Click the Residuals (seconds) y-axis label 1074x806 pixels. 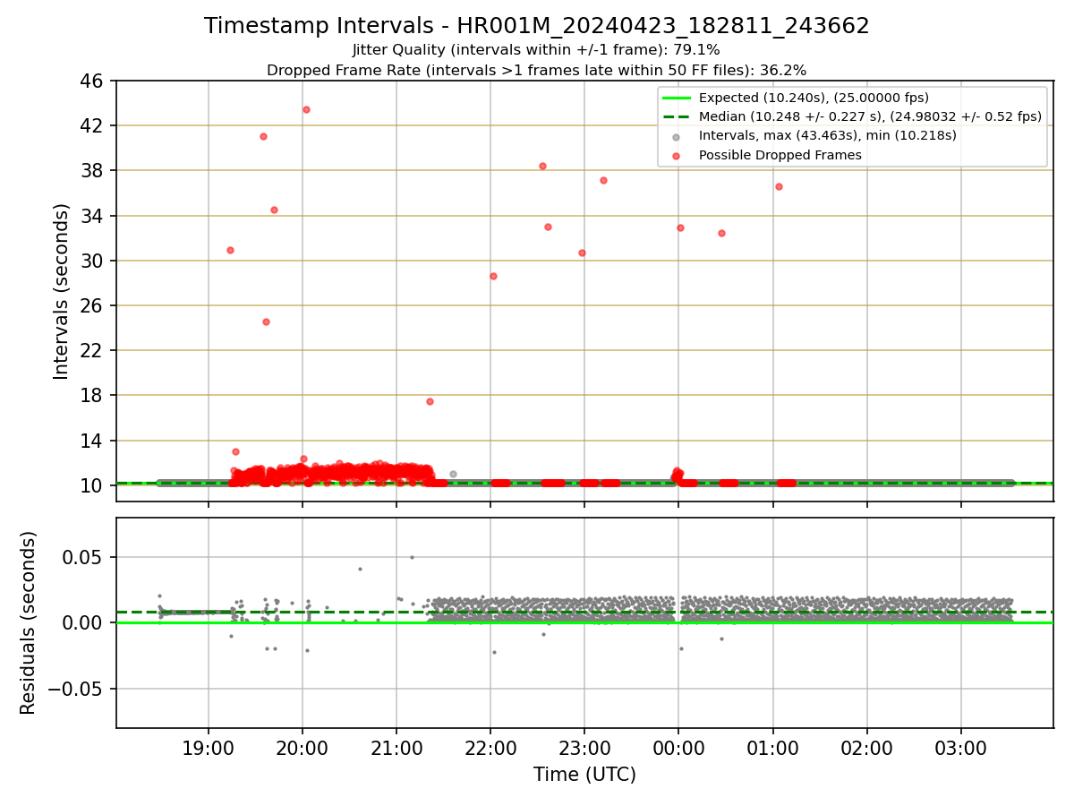coord(29,622)
